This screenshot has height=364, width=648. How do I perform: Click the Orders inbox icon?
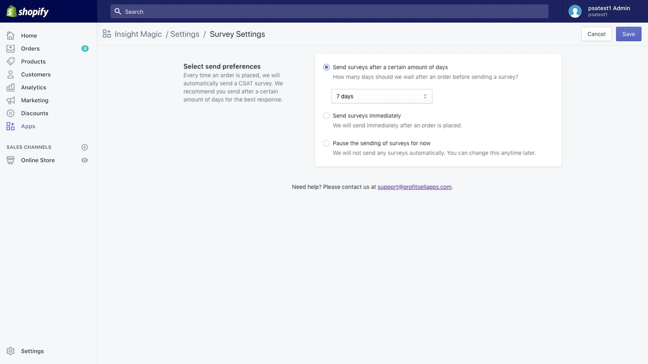[11, 49]
